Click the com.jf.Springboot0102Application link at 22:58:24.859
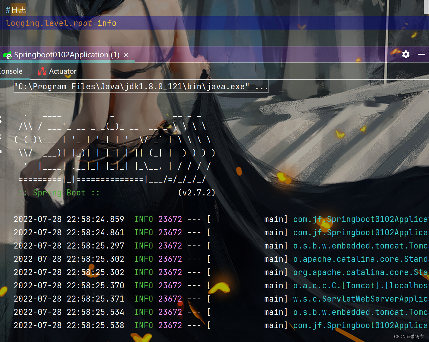Screen dimensions: 429x342 point(361,219)
